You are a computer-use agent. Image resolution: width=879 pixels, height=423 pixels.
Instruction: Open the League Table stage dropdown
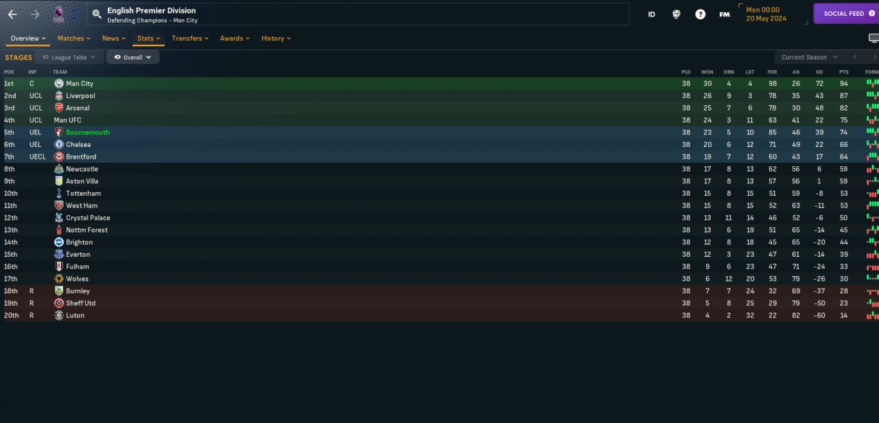pos(70,58)
